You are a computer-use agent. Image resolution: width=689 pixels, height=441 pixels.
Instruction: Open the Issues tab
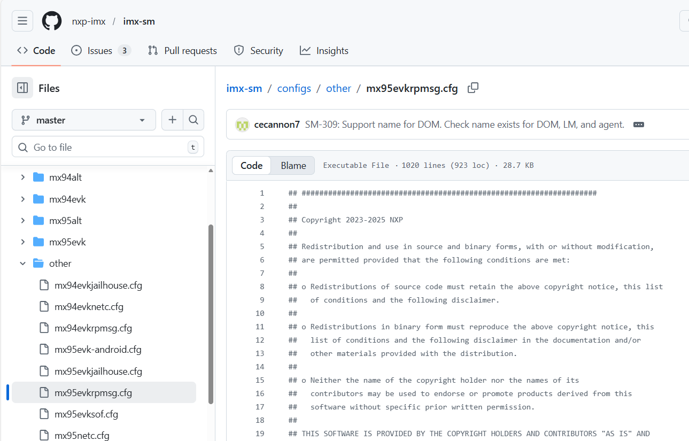[x=101, y=51]
